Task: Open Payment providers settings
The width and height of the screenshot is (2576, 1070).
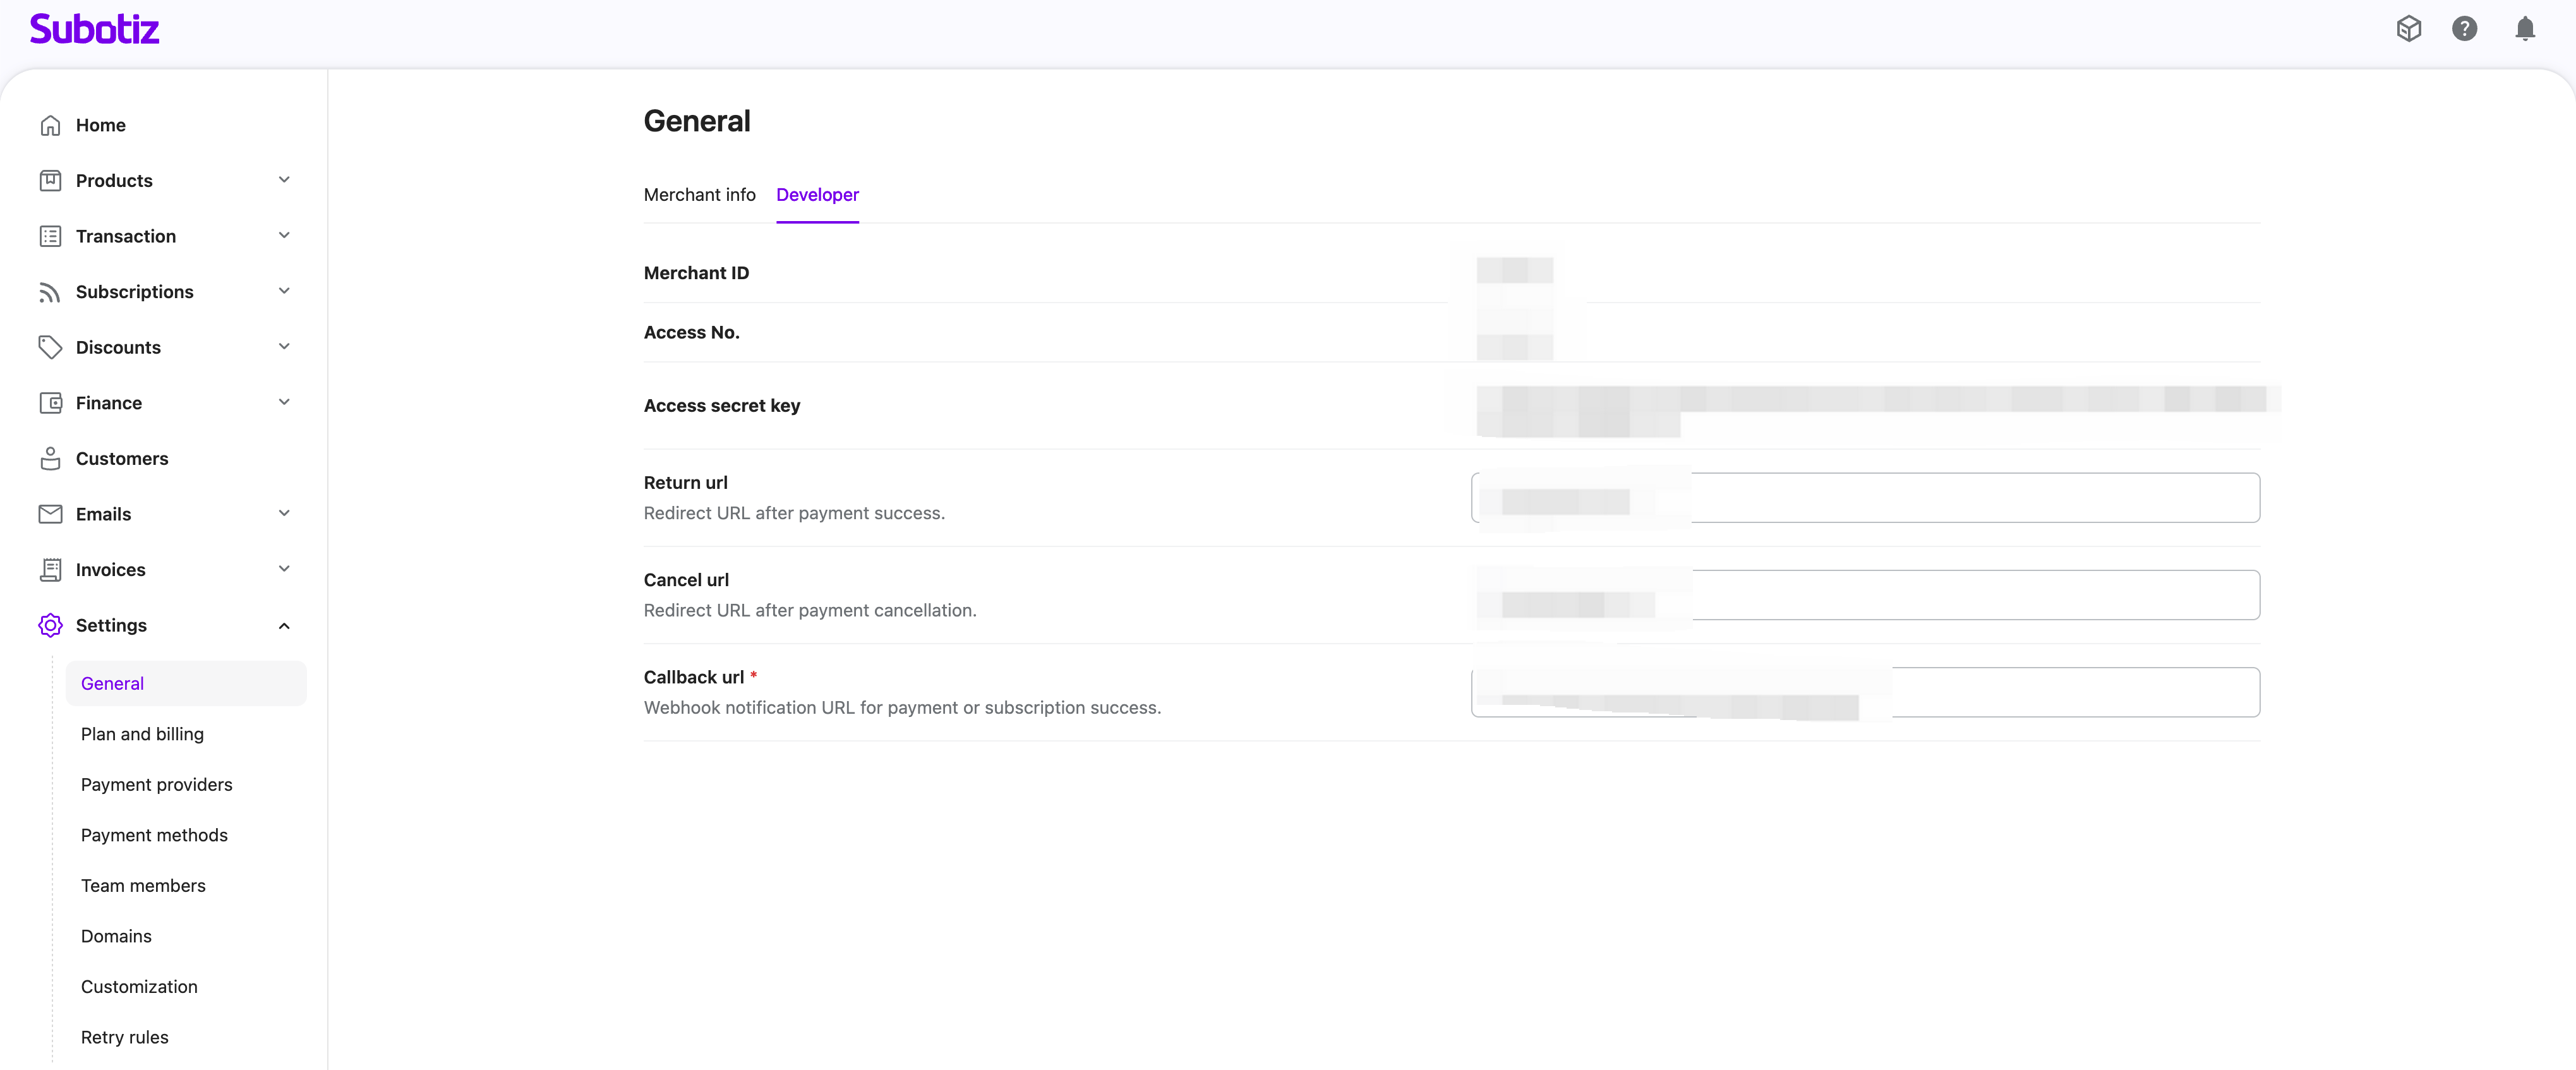Action: (156, 785)
